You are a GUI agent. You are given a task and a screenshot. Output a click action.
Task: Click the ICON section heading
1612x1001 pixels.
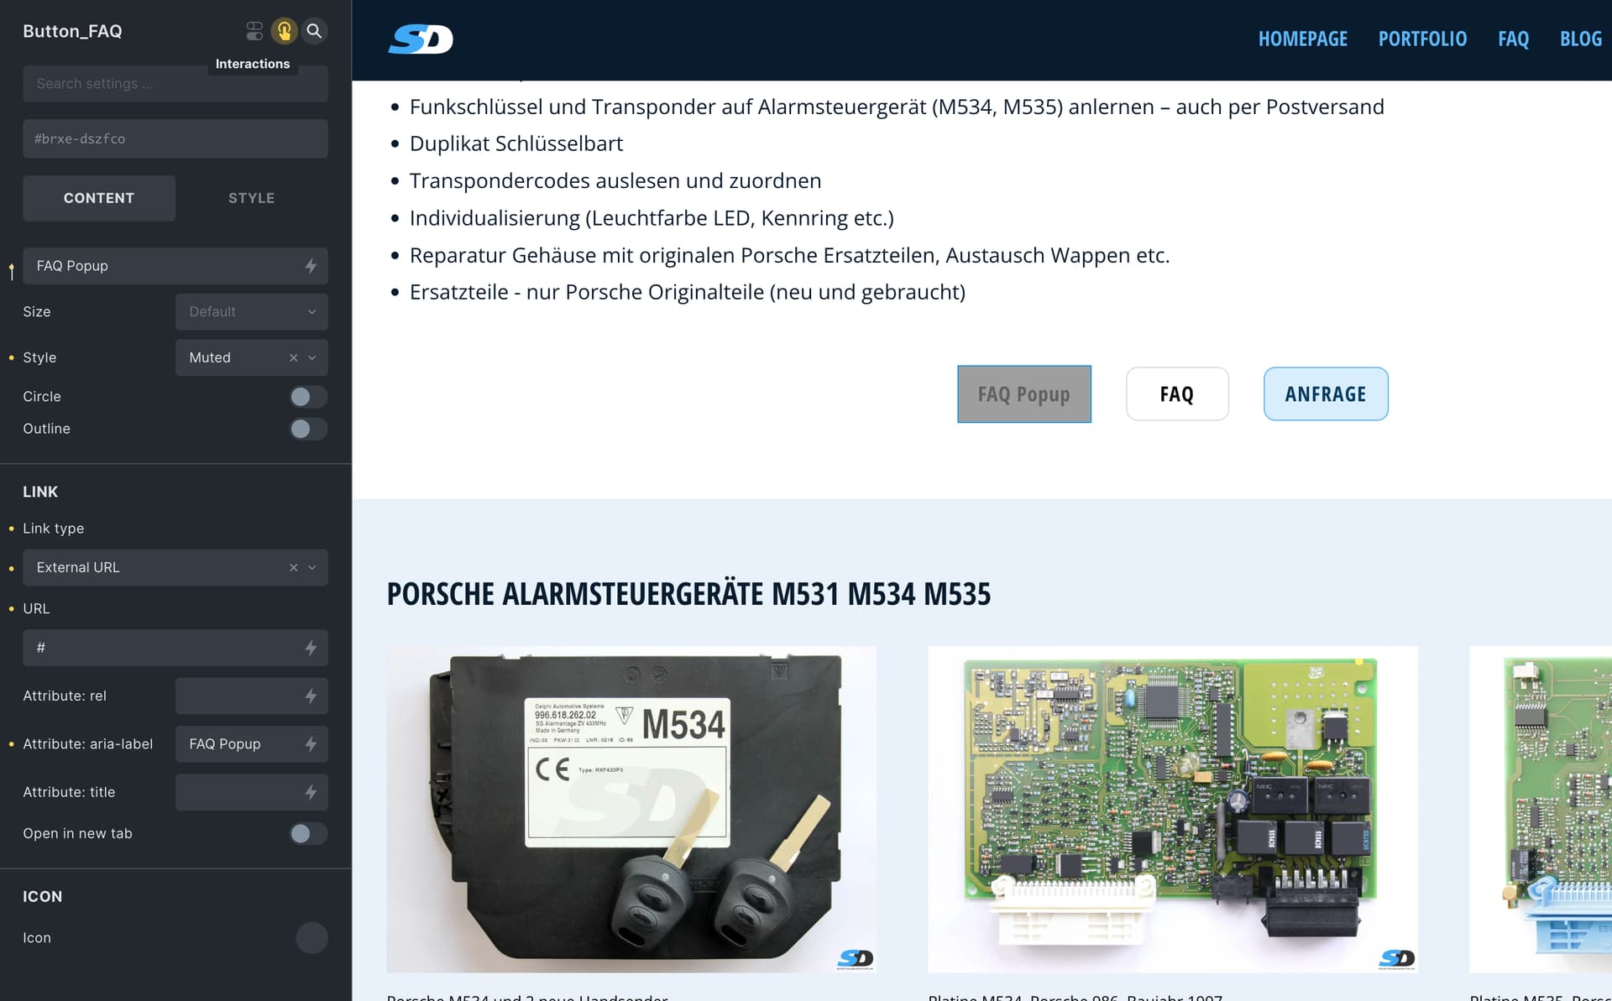42,896
